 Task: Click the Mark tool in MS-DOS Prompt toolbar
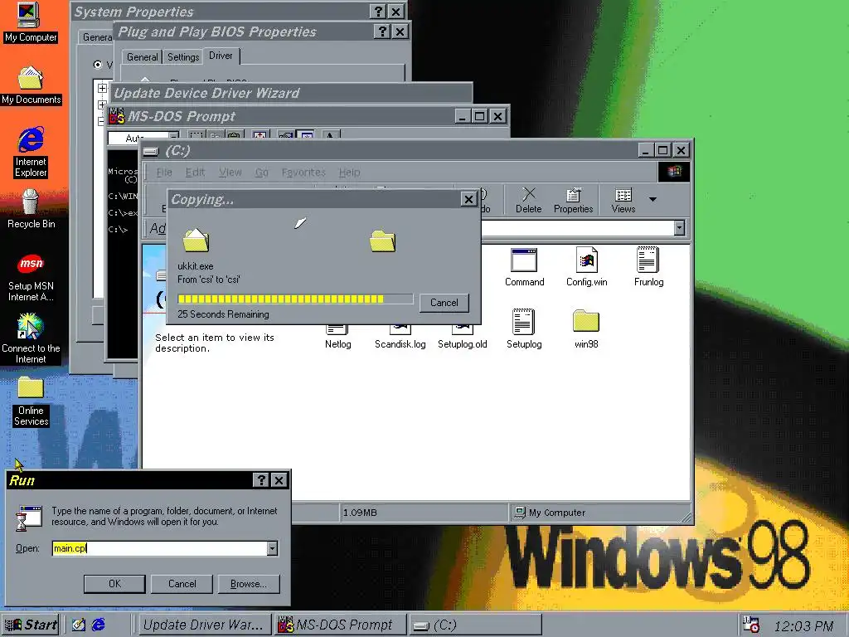pos(196,135)
